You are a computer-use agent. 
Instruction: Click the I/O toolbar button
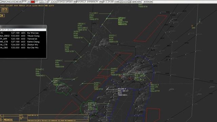[x=28, y=2]
